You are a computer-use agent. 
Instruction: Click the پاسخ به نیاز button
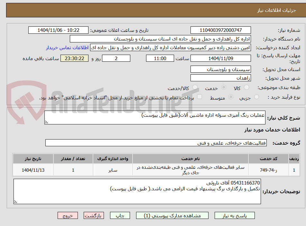tap(235, 215)
